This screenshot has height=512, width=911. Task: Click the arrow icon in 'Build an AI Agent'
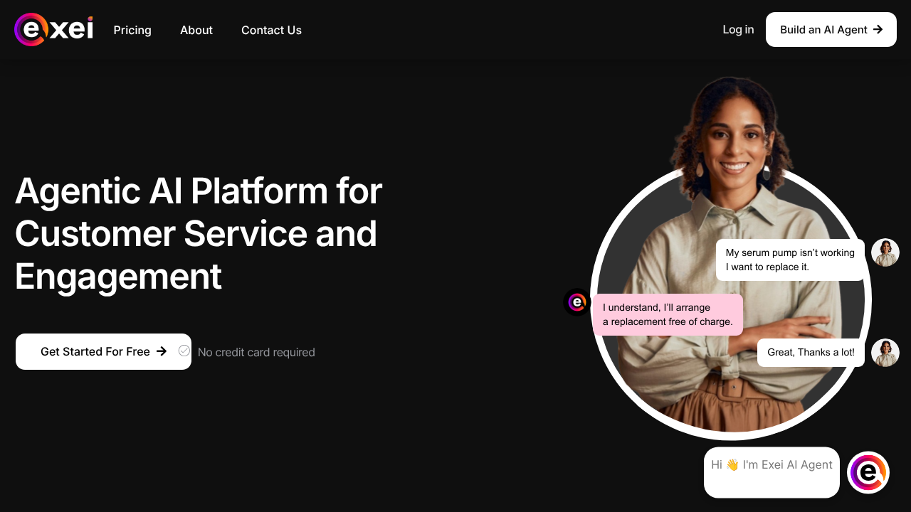coord(878,30)
